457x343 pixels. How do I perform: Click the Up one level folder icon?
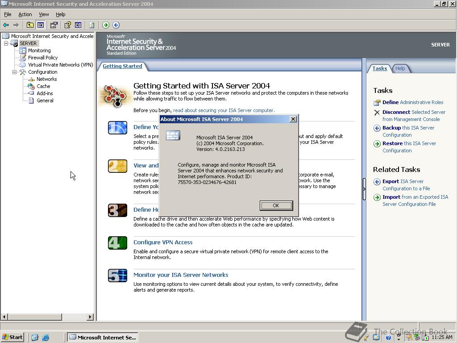coord(30,25)
